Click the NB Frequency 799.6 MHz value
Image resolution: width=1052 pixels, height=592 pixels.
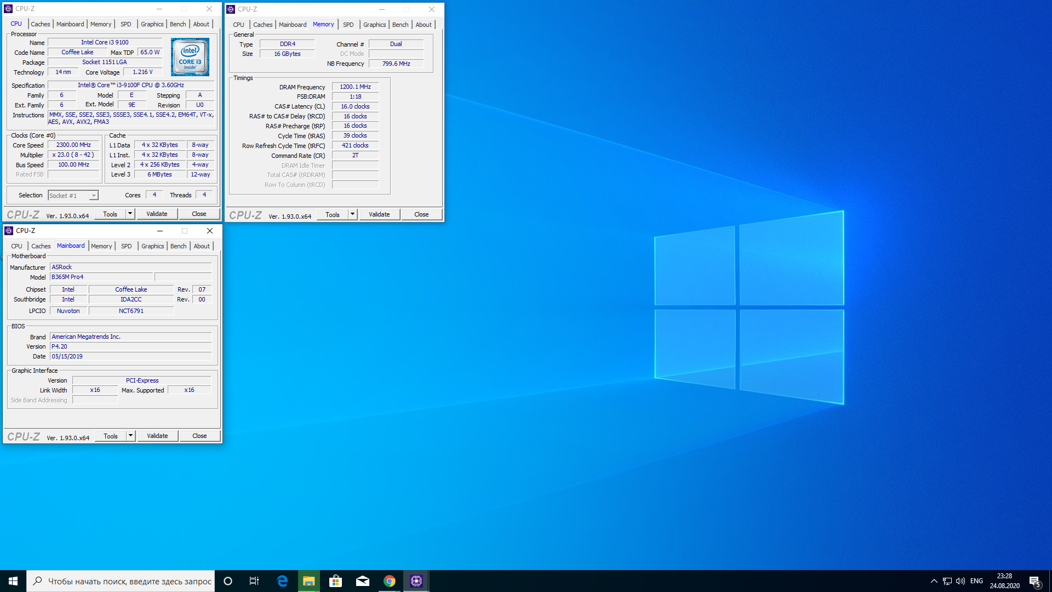tap(396, 64)
